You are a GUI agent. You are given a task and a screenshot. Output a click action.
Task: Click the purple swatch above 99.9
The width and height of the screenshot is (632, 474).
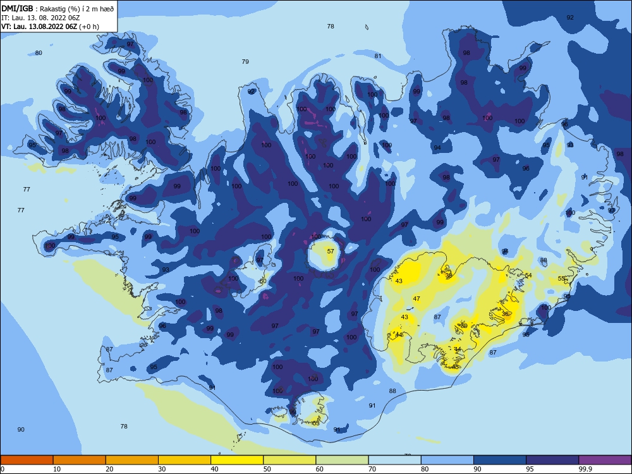[605, 460]
